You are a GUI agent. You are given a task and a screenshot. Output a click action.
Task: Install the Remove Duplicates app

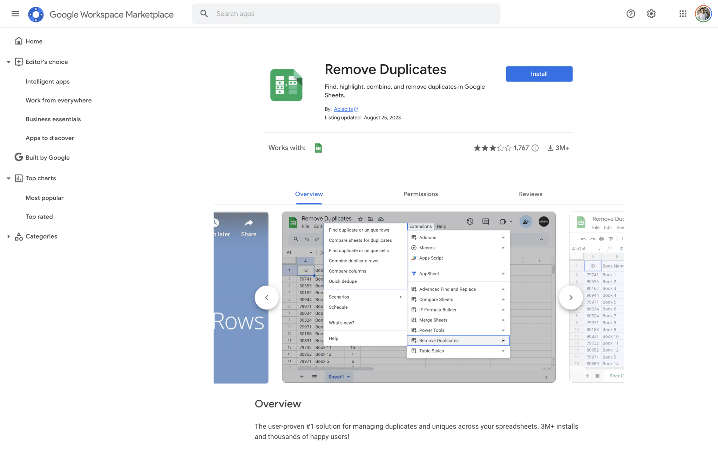pyautogui.click(x=539, y=74)
